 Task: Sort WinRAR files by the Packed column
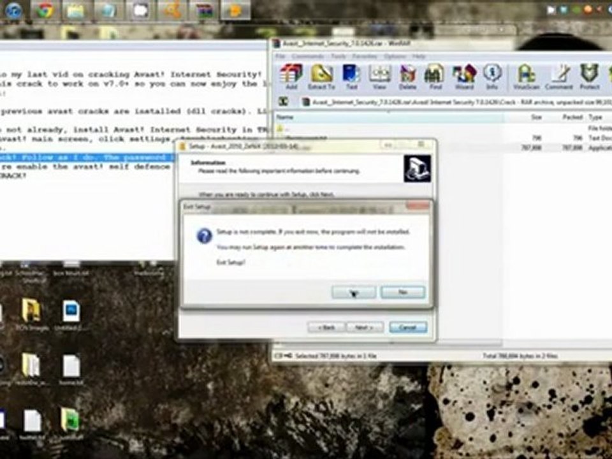coord(565,117)
